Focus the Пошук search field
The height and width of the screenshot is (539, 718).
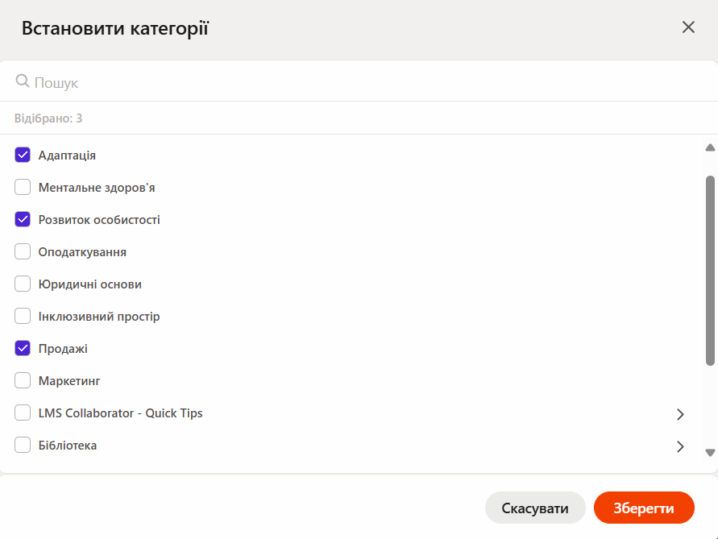(359, 81)
